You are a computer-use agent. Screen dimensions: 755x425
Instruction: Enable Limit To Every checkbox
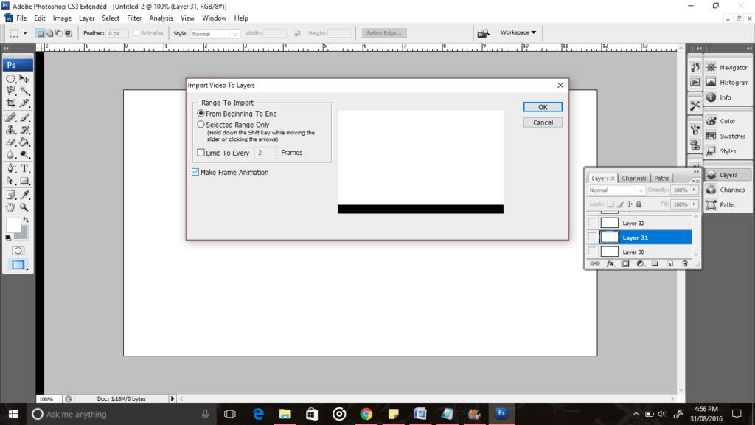click(x=201, y=152)
